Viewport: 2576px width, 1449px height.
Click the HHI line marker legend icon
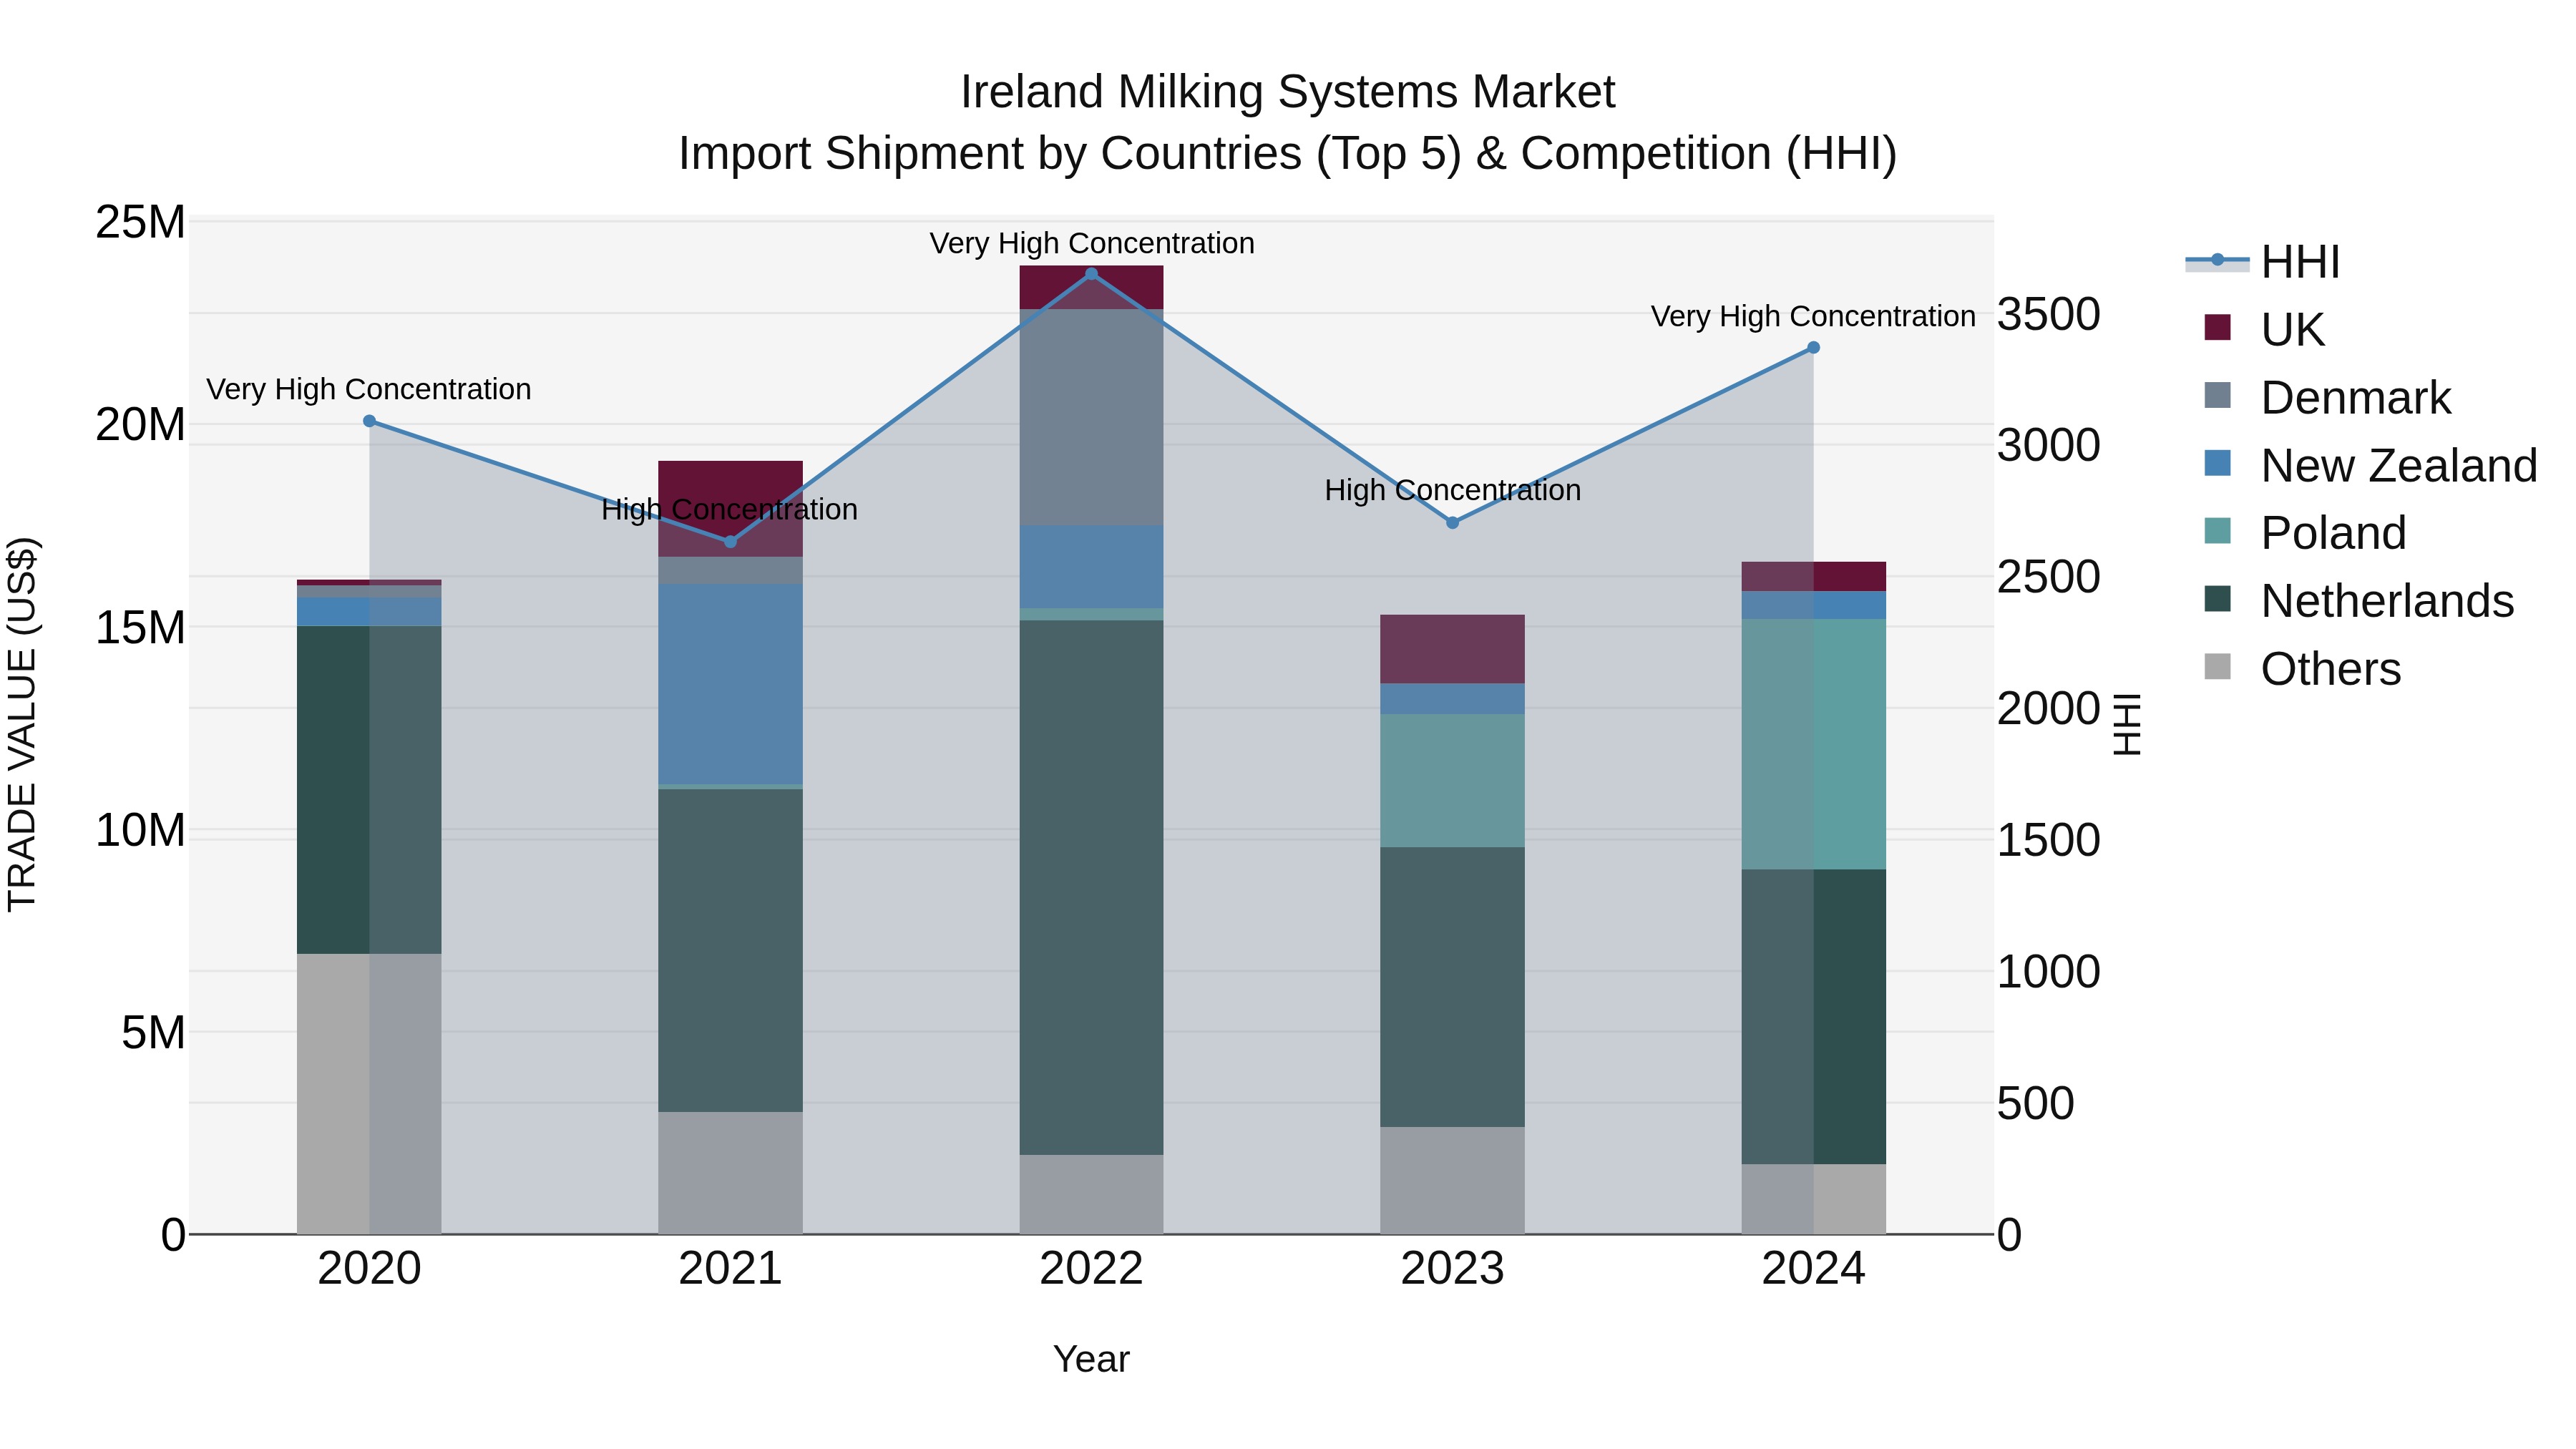(2217, 261)
